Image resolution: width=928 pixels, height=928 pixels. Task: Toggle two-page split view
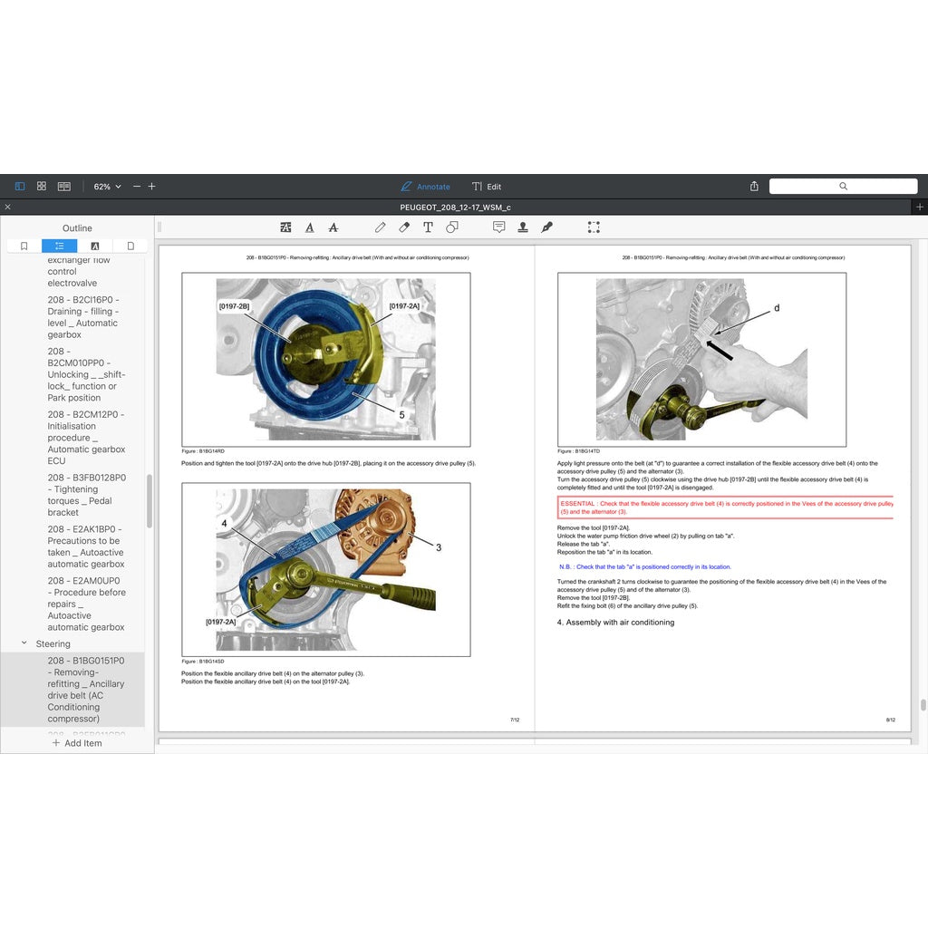click(64, 186)
